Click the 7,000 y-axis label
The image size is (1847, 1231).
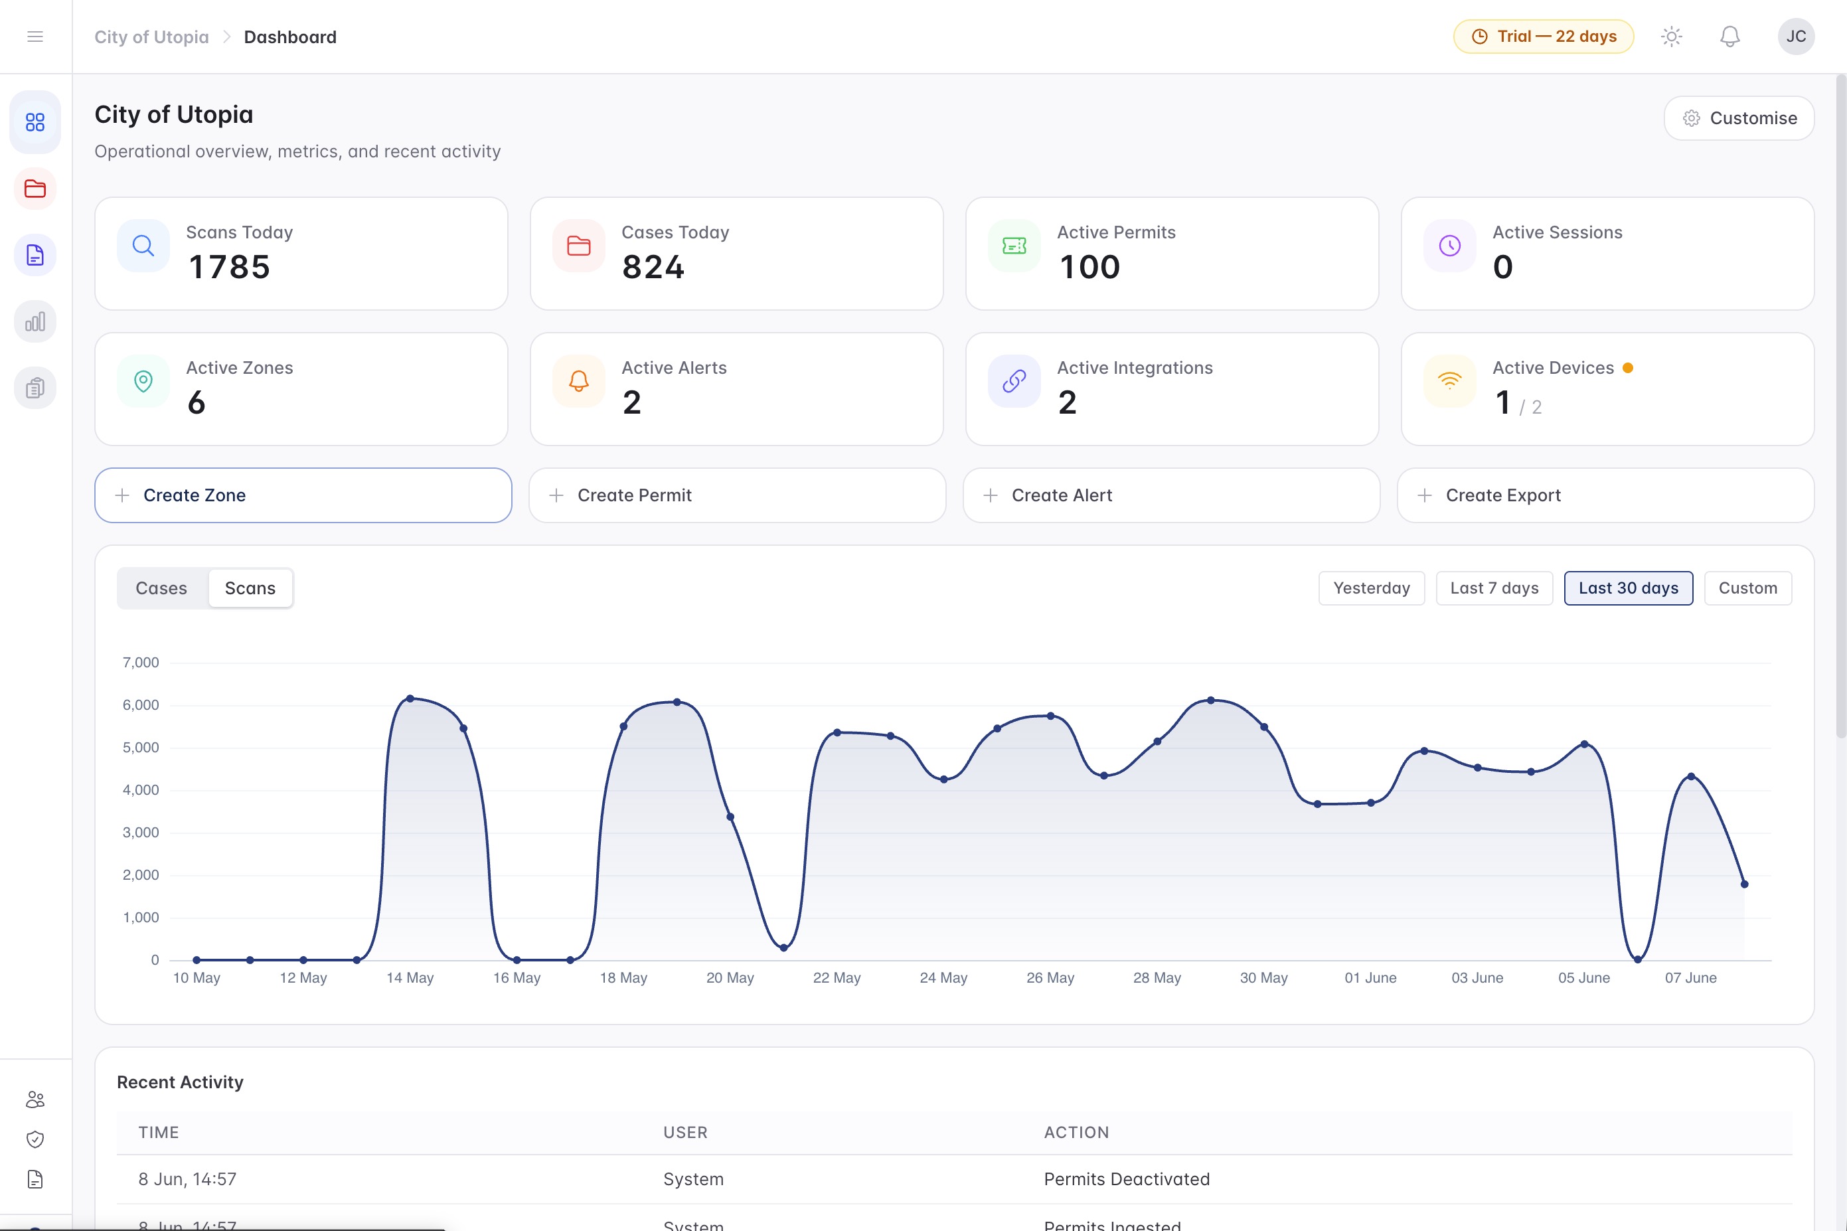(x=141, y=663)
